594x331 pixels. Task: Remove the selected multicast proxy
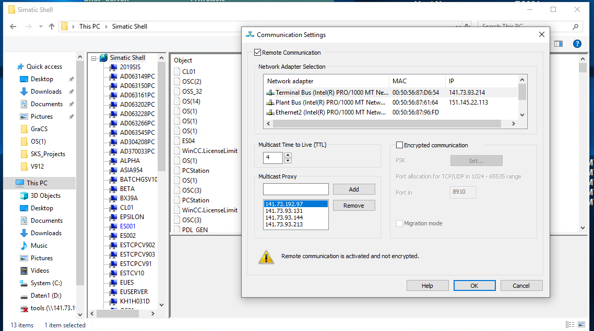pyautogui.click(x=354, y=206)
